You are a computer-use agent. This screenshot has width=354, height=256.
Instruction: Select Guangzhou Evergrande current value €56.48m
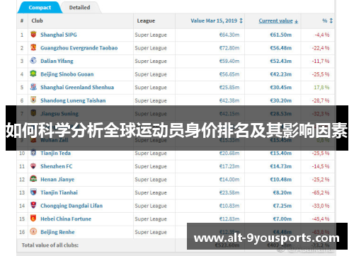[x=281, y=48]
